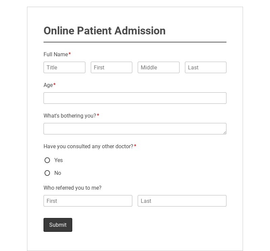The width and height of the screenshot is (270, 251).
Task: Click the referrer's First name field
Action: click(x=88, y=201)
